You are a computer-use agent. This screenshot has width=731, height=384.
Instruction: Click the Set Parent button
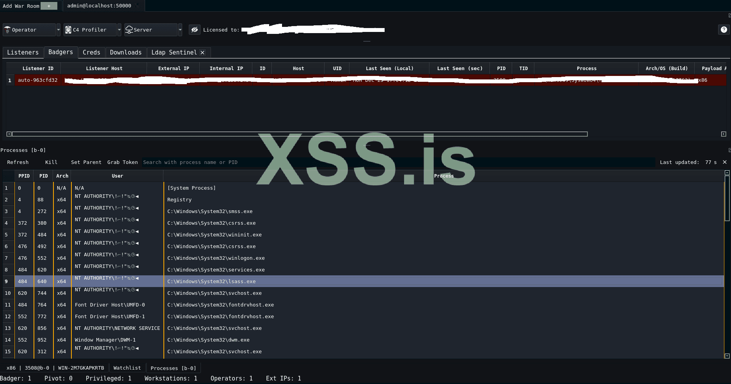(x=86, y=162)
